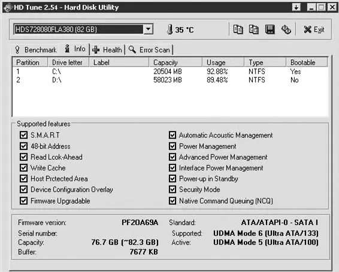This screenshot has width=339, height=272.
Task: Click the Bootable 'No' cell
Action: point(295,80)
